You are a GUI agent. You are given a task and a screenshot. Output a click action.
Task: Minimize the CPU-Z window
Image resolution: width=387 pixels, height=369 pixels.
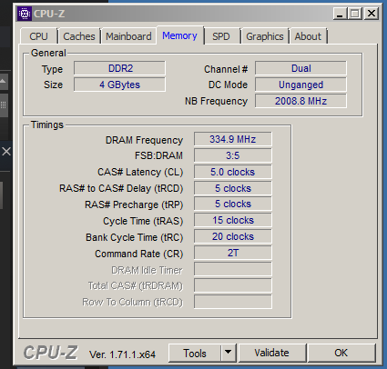340,14
